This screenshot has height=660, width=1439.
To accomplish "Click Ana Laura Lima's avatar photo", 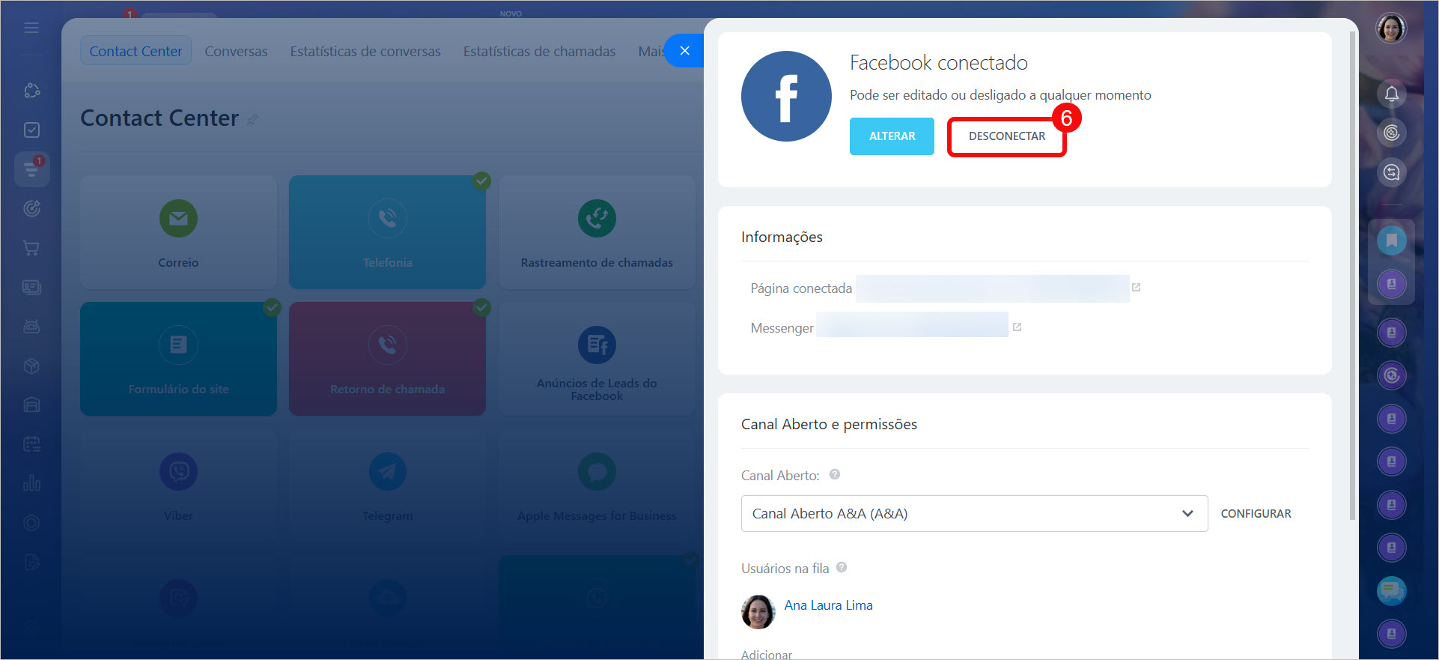I will tap(758, 612).
